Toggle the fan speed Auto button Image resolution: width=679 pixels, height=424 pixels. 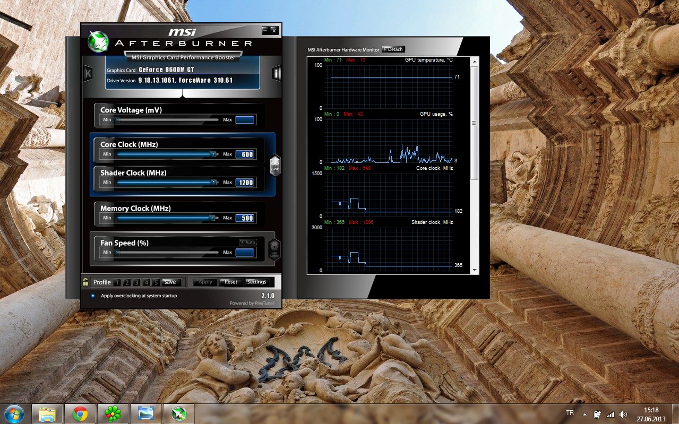point(248,242)
